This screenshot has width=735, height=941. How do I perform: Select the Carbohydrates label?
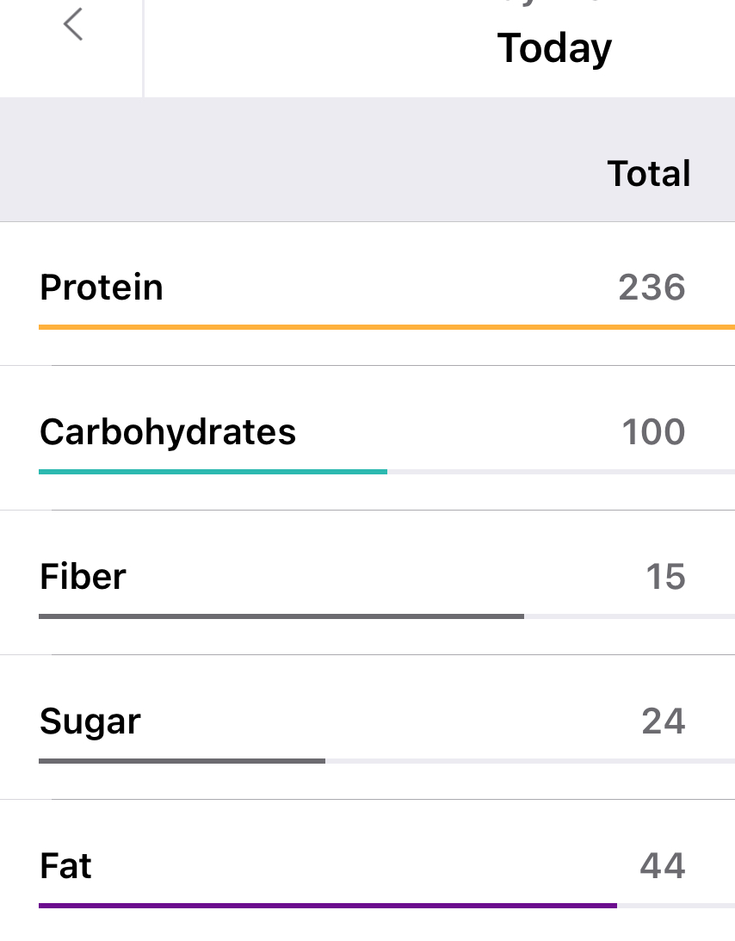(168, 431)
